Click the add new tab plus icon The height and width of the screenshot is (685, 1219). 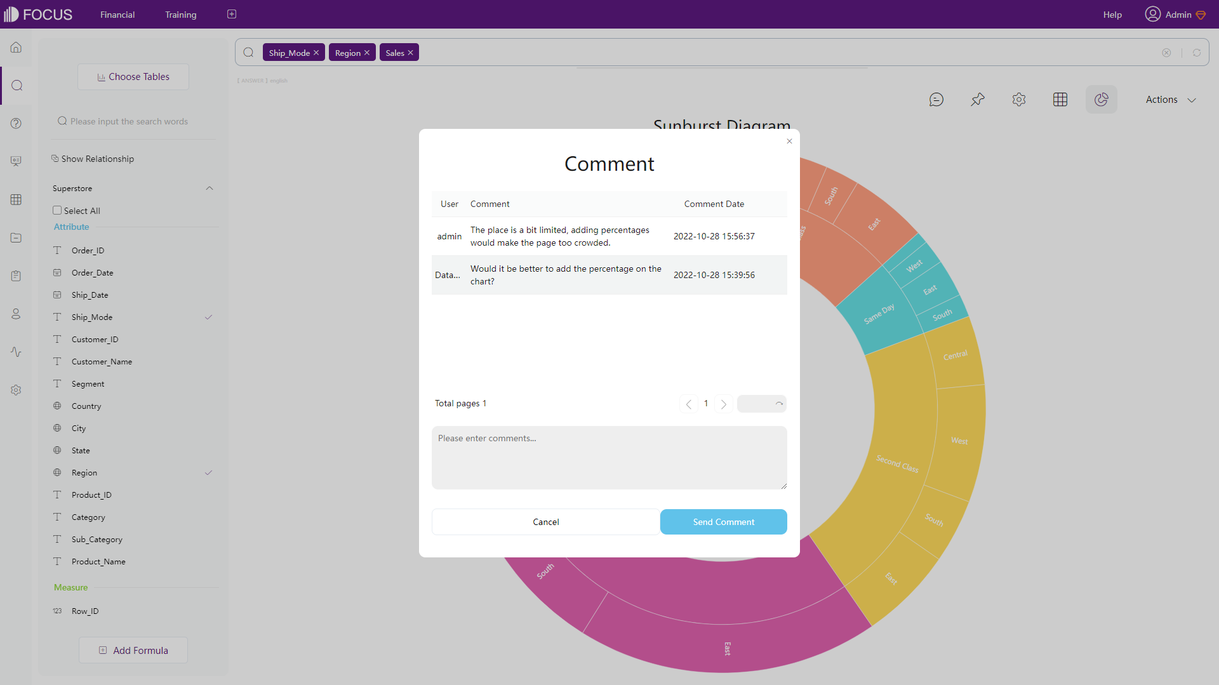(232, 14)
